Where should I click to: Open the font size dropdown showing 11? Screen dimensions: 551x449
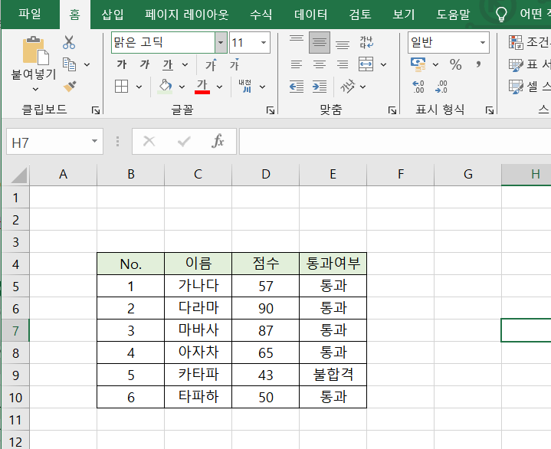coord(264,42)
